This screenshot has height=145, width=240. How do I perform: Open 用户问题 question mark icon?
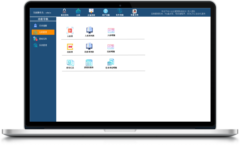pyautogui.click(x=106, y=11)
